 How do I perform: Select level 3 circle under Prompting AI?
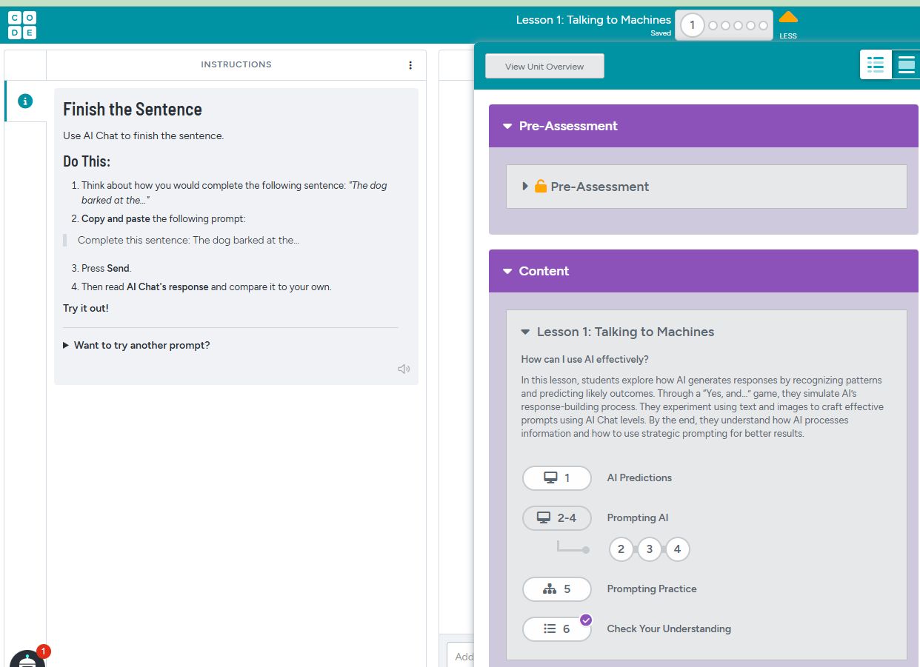tap(649, 549)
